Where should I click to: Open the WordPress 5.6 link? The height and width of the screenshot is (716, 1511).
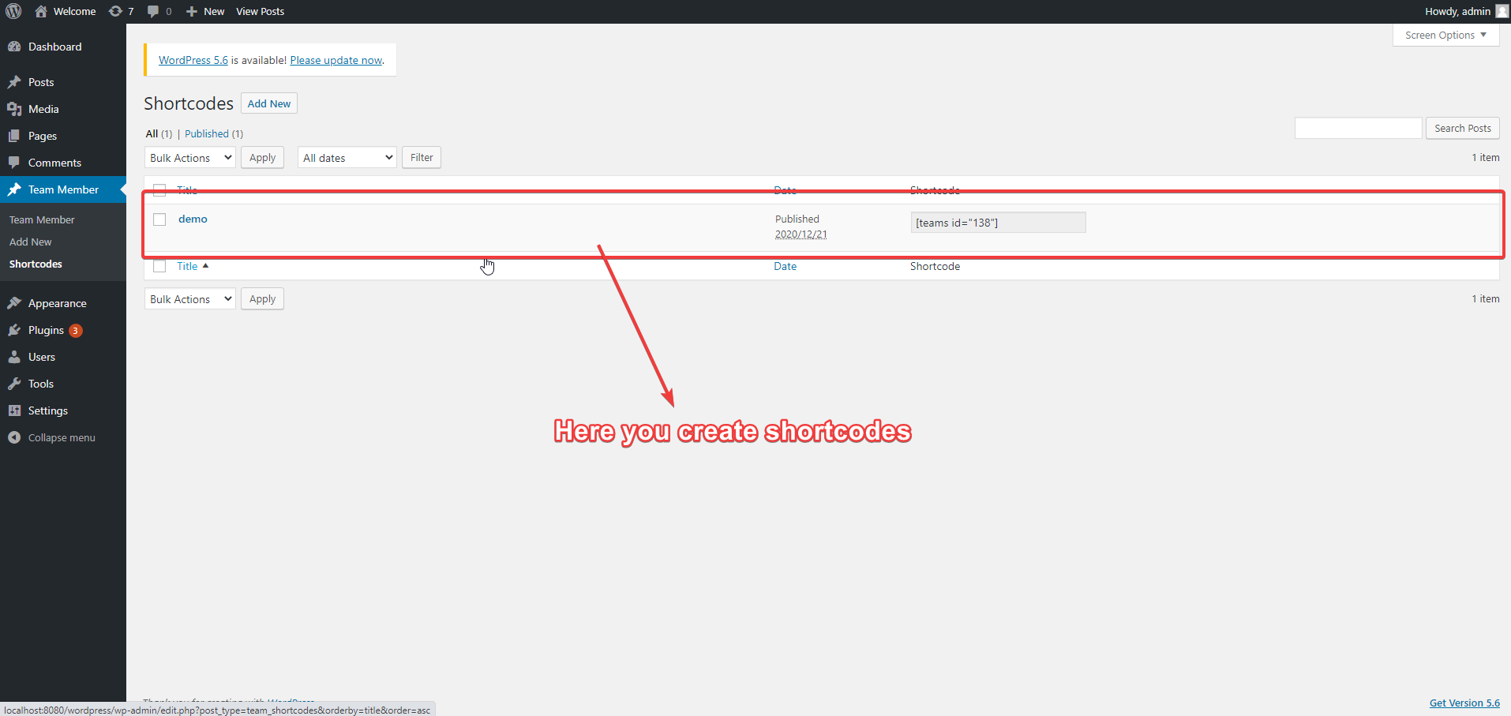tap(193, 60)
